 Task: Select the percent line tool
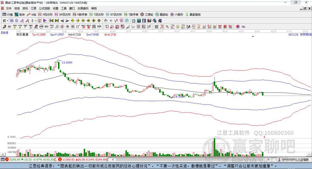coord(167,27)
